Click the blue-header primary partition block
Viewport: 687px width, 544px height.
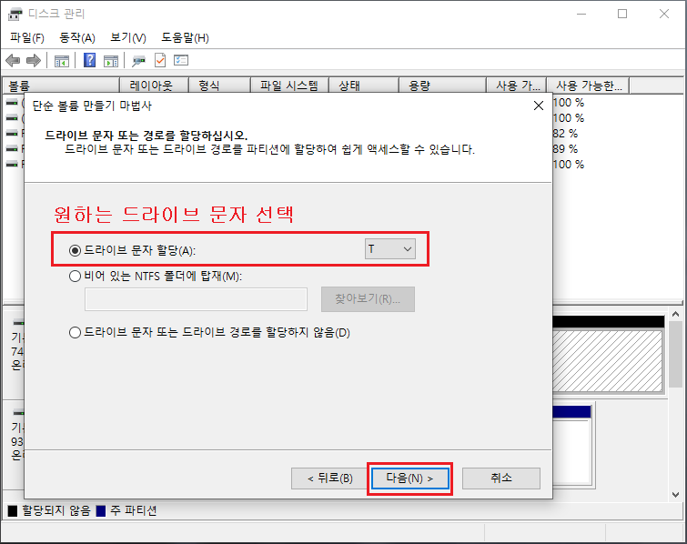(572, 446)
